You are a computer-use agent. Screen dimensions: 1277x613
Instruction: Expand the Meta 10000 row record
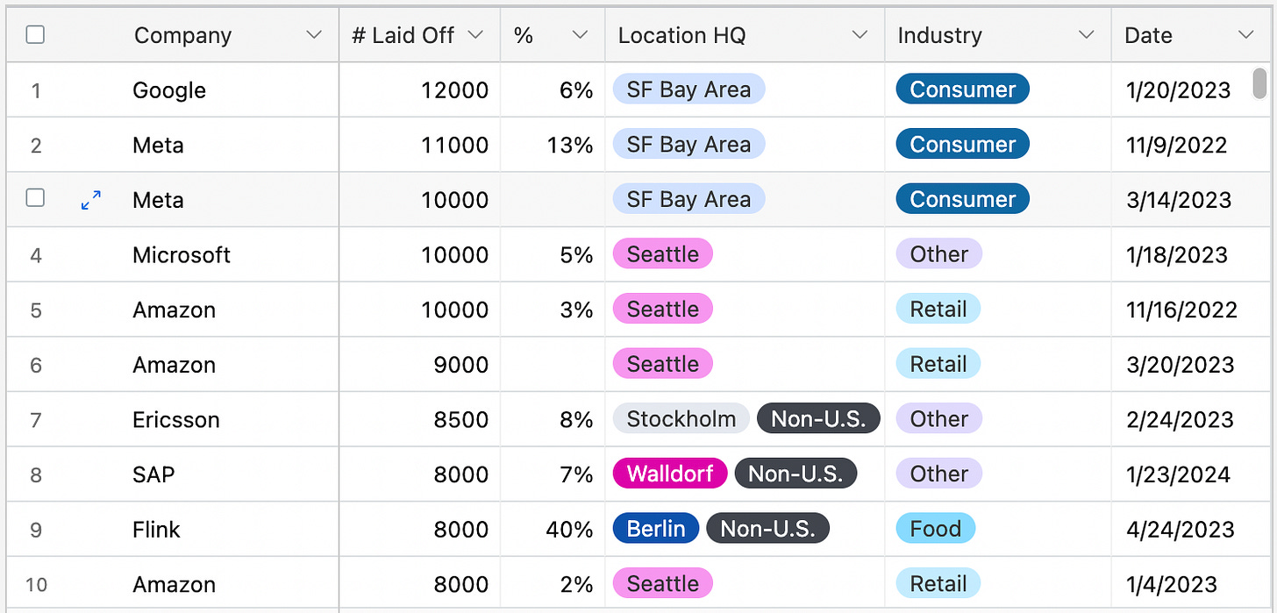[90, 200]
